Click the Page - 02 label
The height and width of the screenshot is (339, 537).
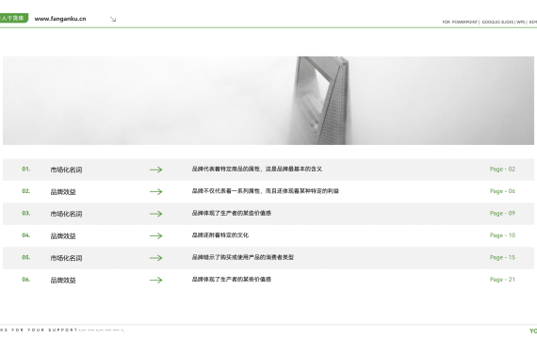pyautogui.click(x=502, y=169)
